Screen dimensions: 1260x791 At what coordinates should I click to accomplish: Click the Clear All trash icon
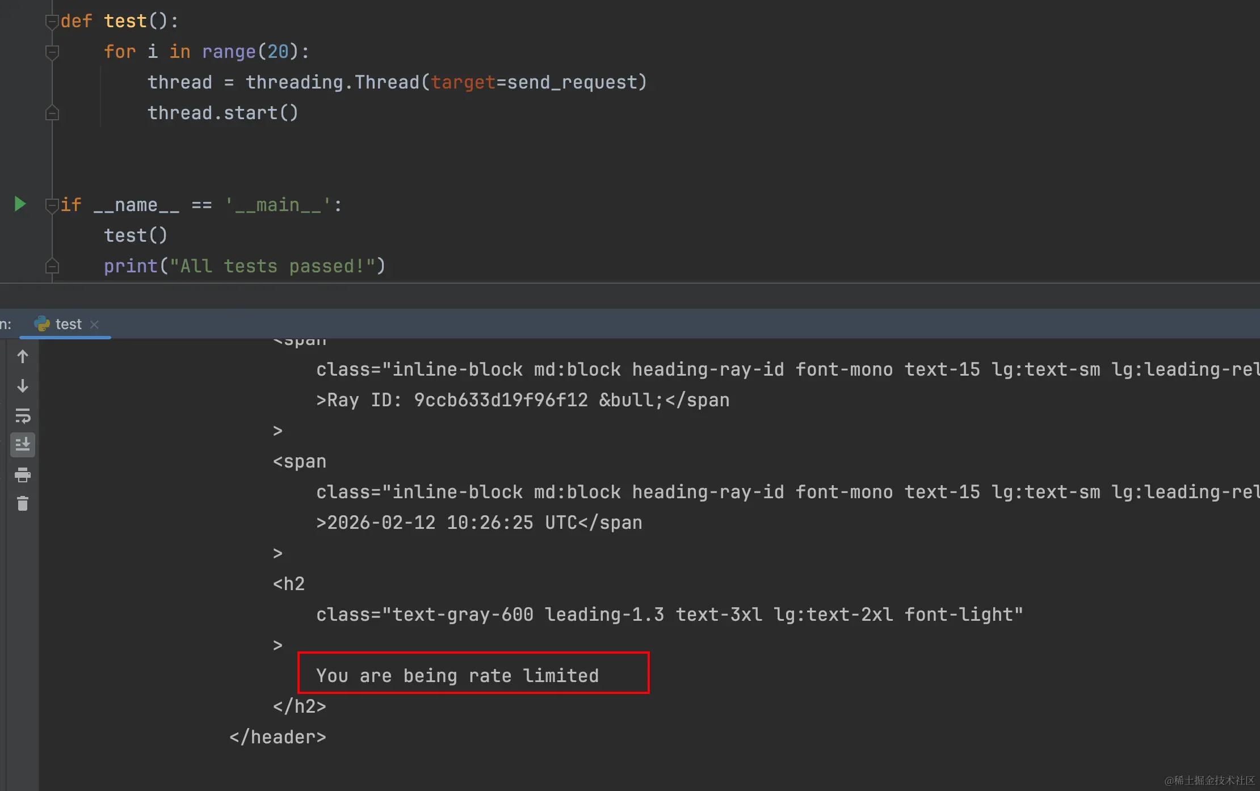pos(23,503)
